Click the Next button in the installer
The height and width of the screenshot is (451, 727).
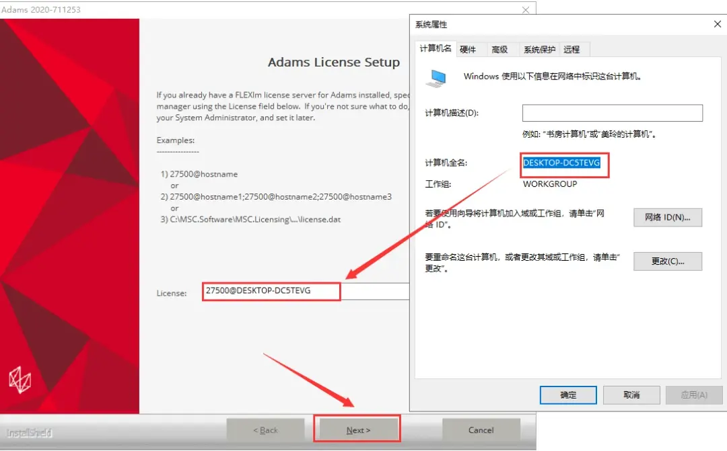click(358, 429)
